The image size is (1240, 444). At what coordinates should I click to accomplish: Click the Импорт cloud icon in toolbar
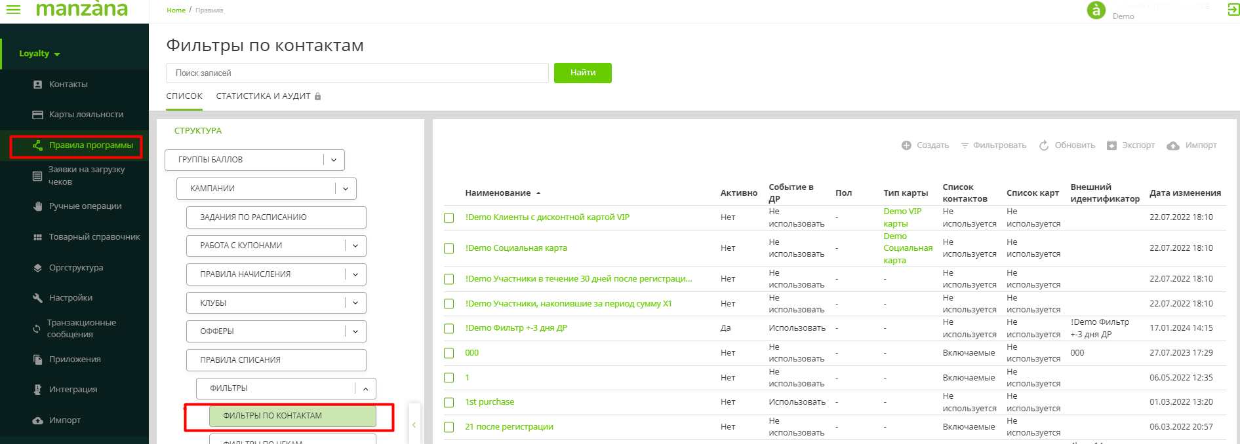click(1173, 145)
